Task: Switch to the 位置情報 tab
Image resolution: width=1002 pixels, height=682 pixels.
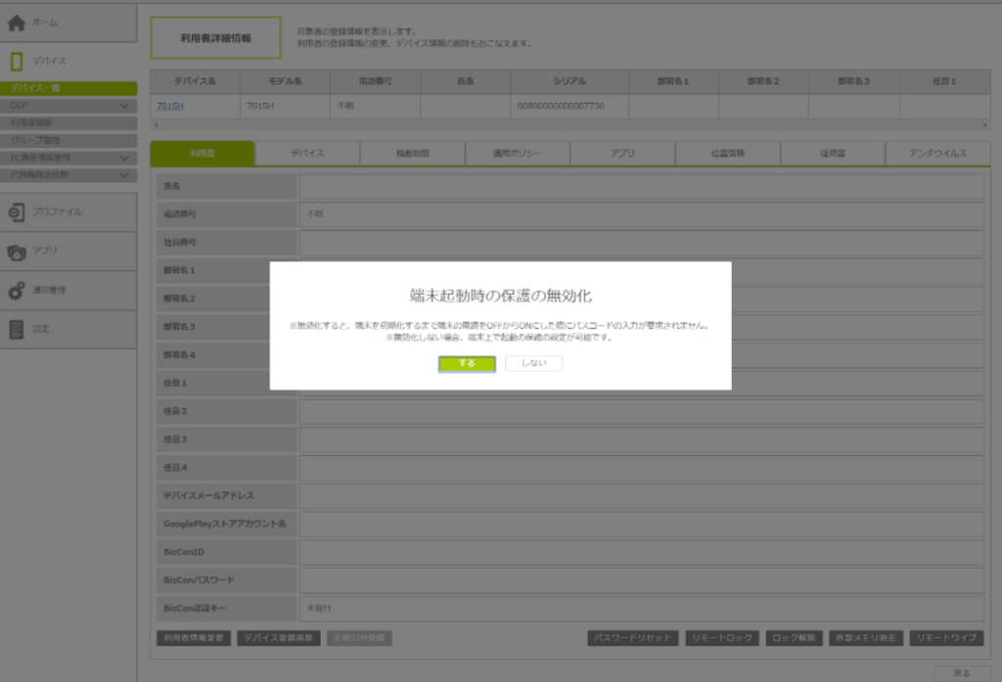Action: 727,154
